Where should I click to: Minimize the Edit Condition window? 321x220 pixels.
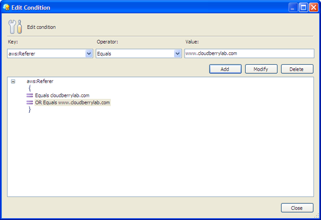[x=293, y=8]
